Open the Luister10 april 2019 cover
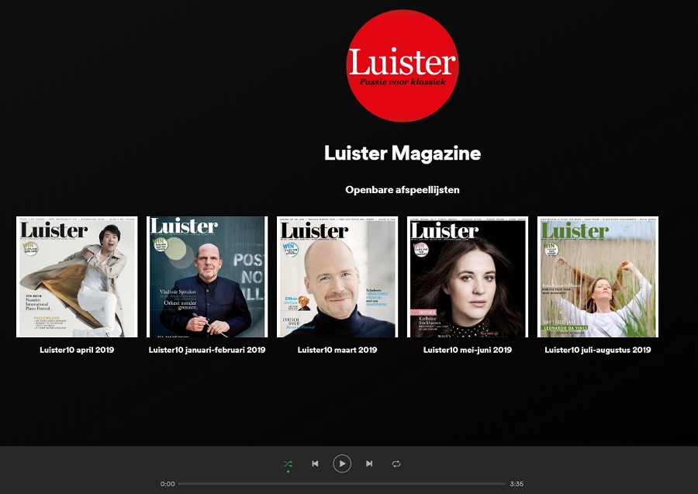This screenshot has width=698, height=494. [77, 277]
